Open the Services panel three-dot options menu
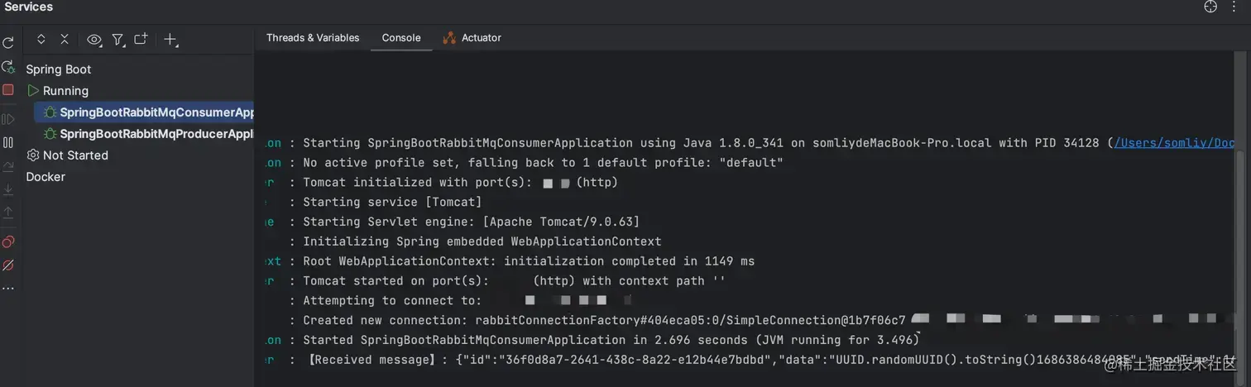1251x387 pixels. click(x=1234, y=7)
